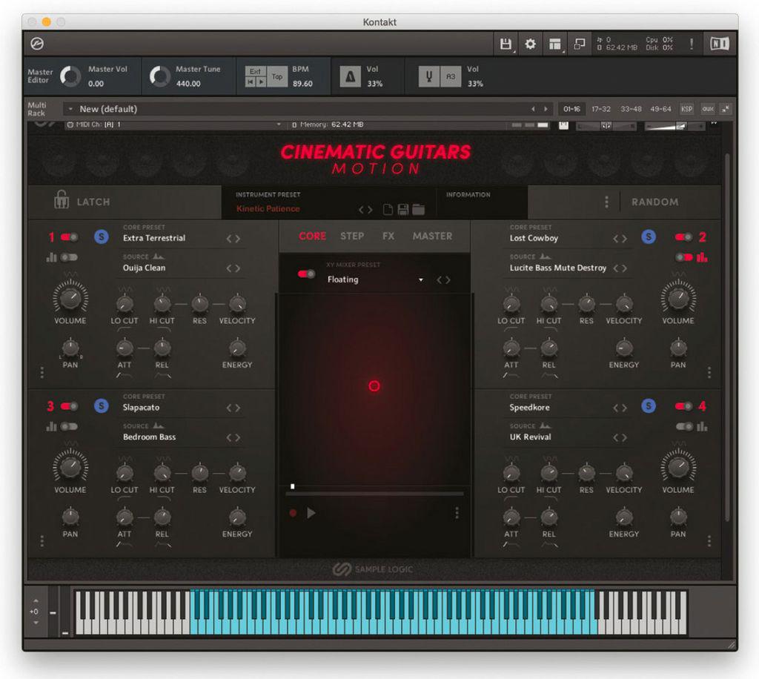Step through Extra Terrestrial core preset arrows
Screen dimensions: 759x679
[x=233, y=239]
